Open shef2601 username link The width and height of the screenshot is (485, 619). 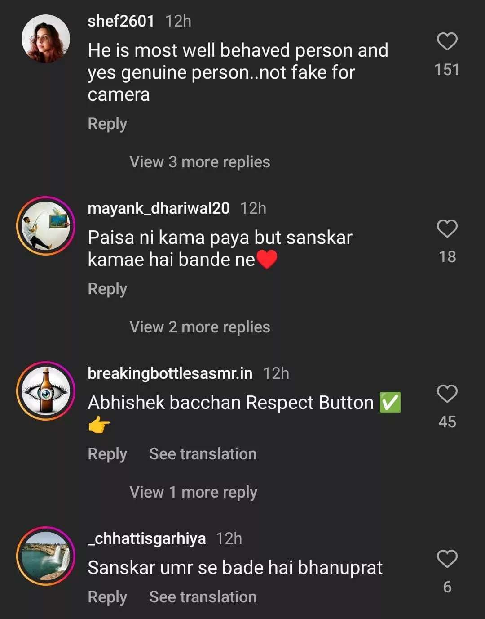(x=121, y=21)
